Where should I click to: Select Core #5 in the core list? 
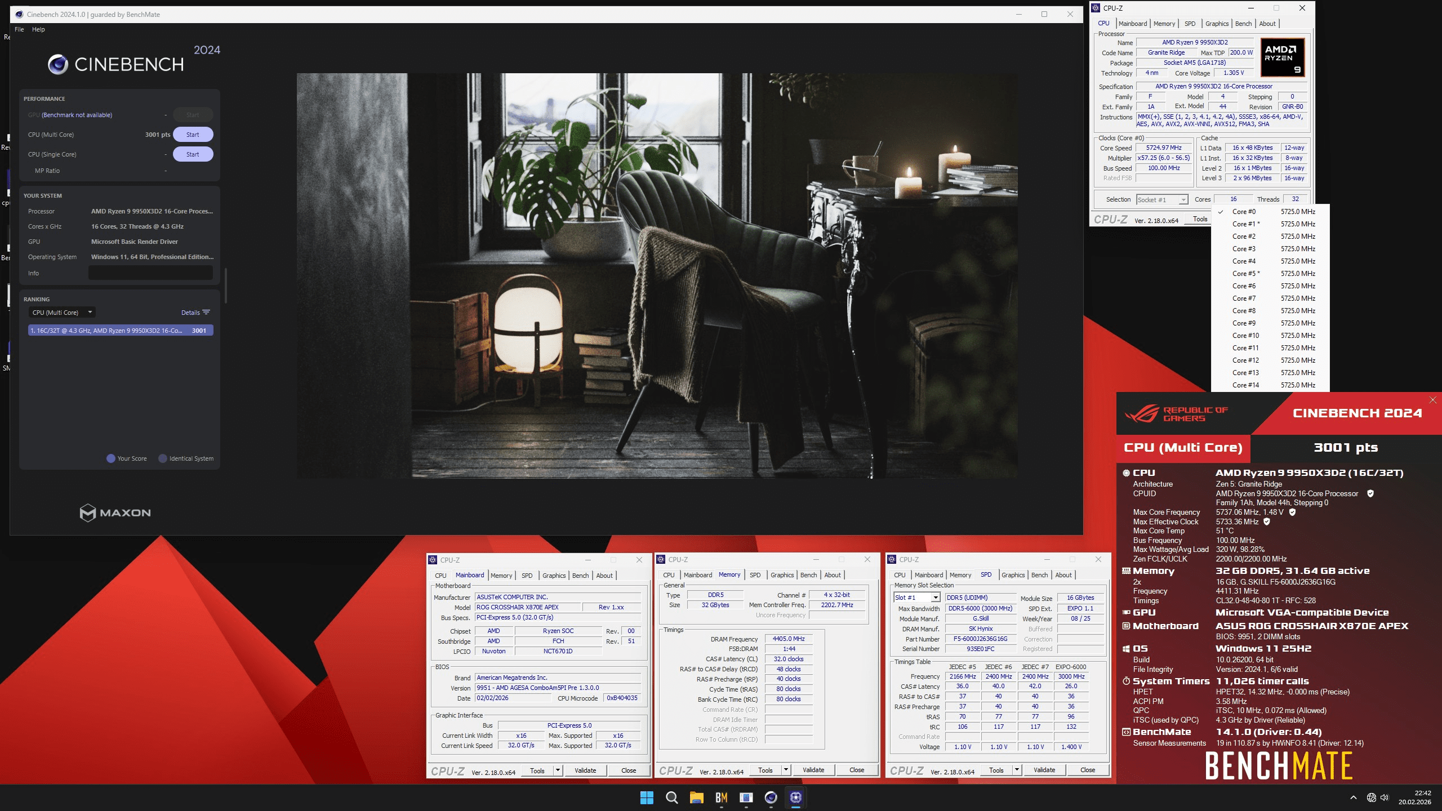[x=1244, y=274]
